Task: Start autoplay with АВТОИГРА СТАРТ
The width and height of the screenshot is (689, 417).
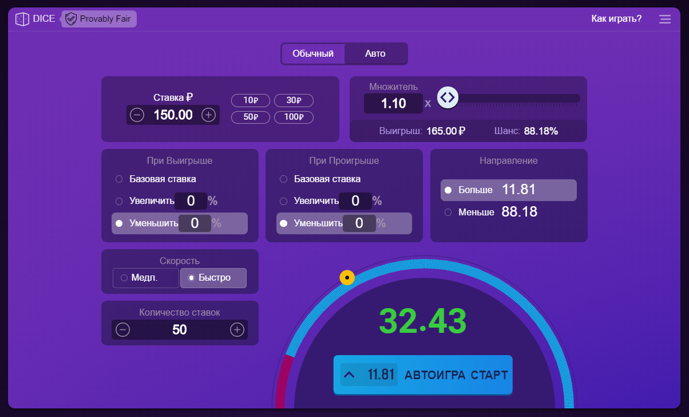Action: [x=423, y=375]
